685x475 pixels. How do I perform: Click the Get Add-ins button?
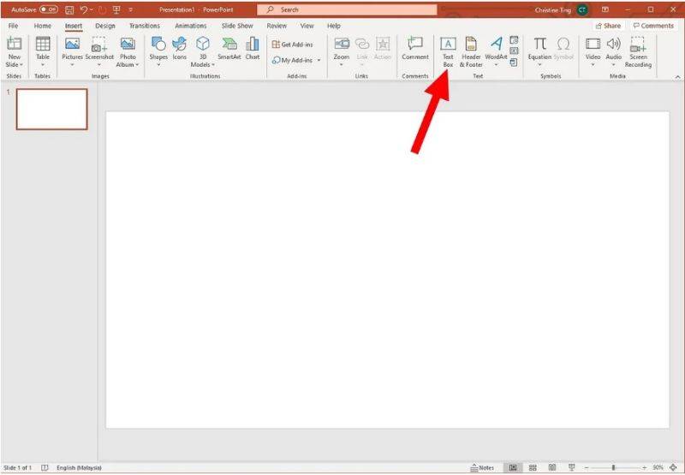[293, 45]
